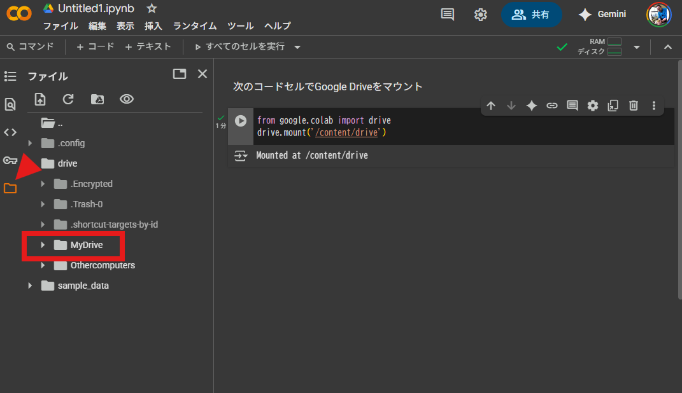Click the upload to session storage icon
The height and width of the screenshot is (393, 682).
click(x=40, y=99)
